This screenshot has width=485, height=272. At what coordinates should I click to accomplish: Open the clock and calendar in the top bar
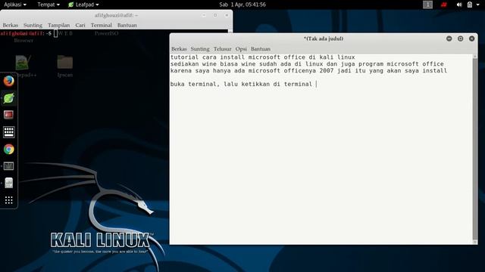point(242,5)
